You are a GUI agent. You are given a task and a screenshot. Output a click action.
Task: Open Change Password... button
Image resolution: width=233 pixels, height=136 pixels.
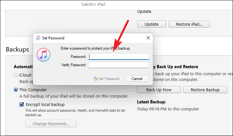(x=51, y=124)
